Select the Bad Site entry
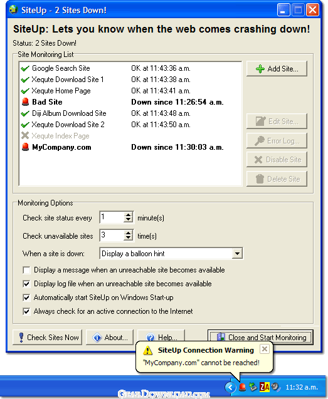 130,102
